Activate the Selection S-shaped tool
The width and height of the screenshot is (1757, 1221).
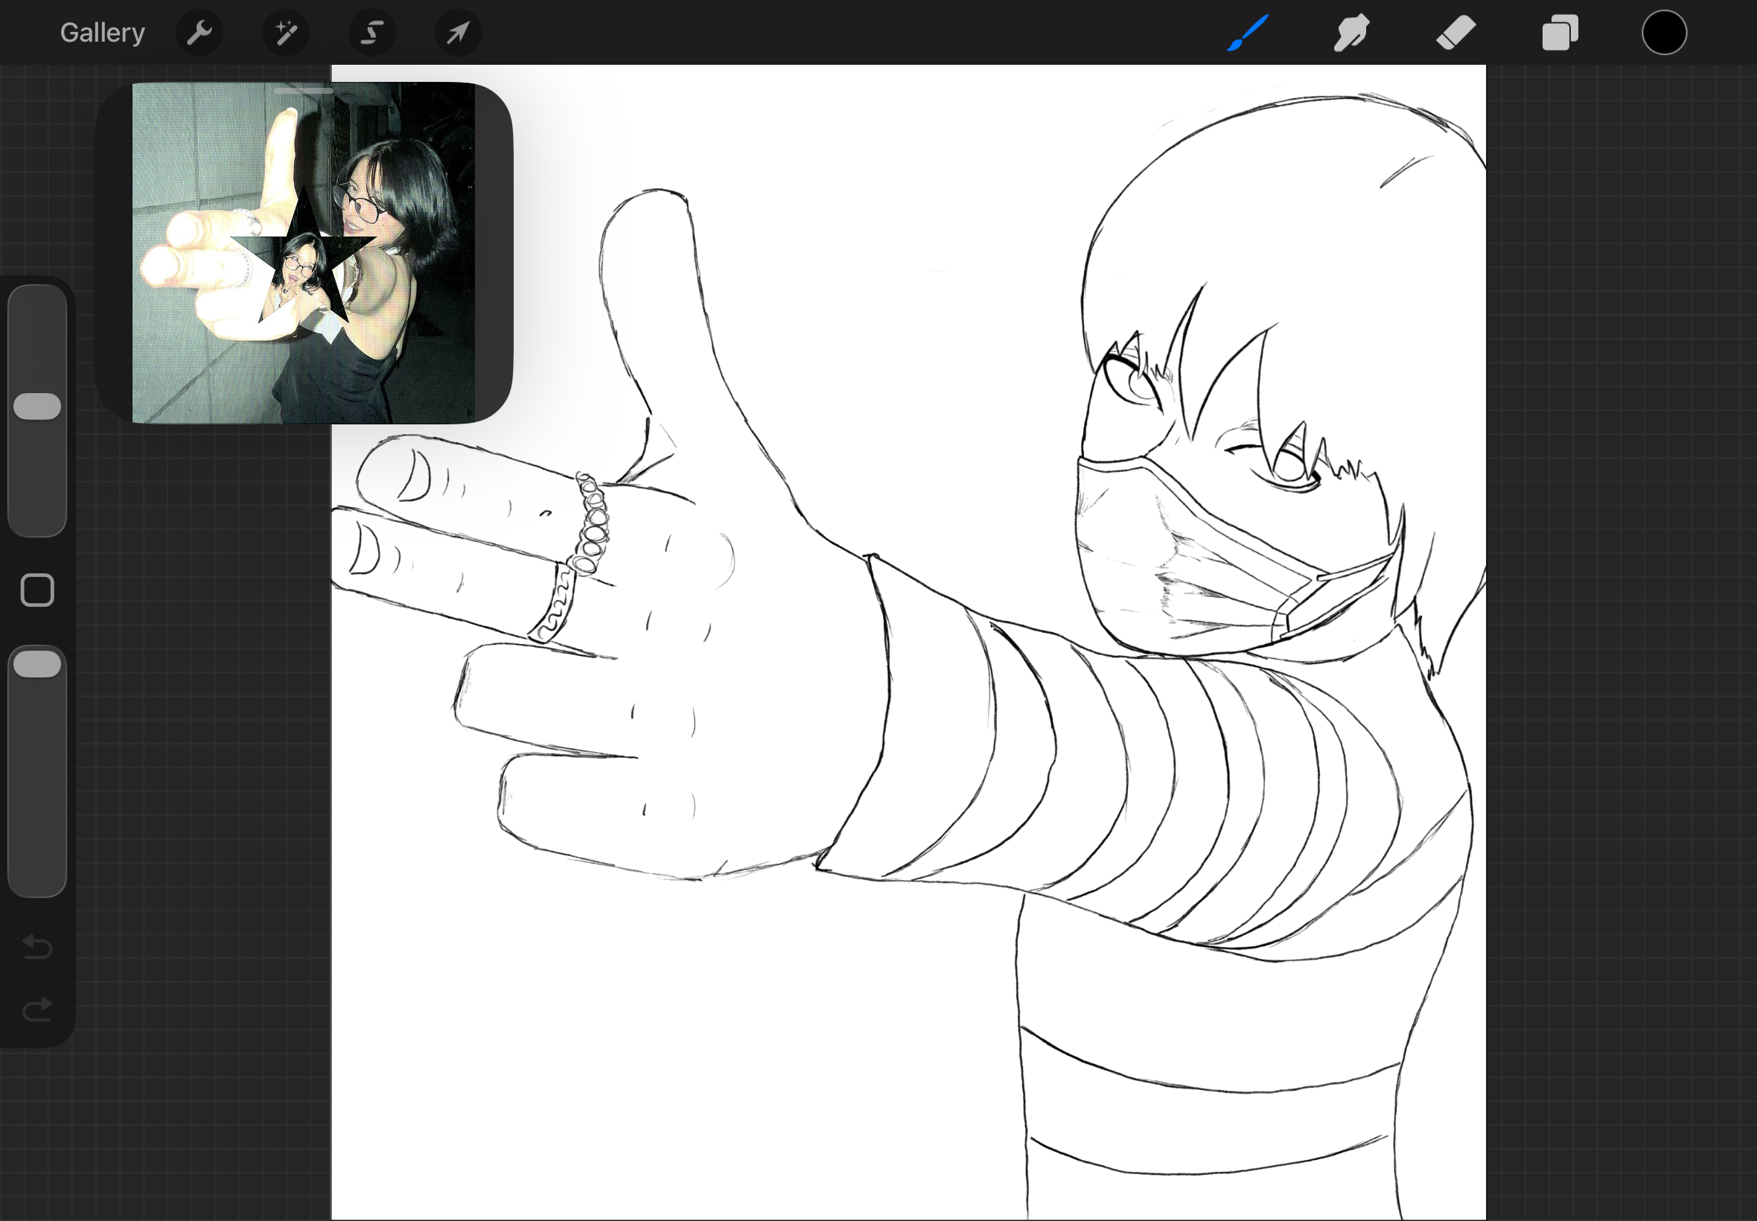[372, 33]
